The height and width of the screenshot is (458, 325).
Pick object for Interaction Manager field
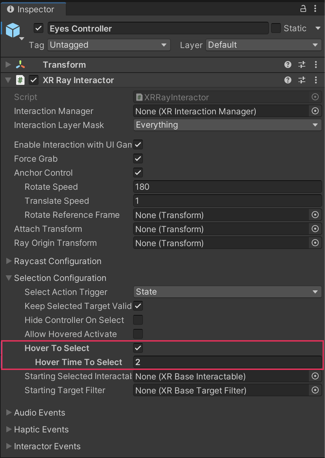point(315,111)
